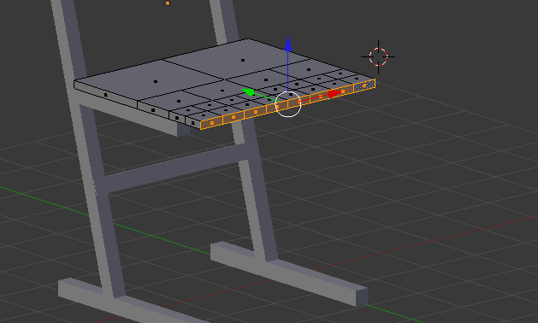538x323 pixels.
Task: Click the white circle at gizmo center
Action: pyautogui.click(x=288, y=104)
